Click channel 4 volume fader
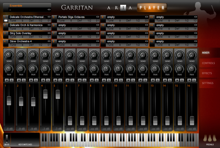220x148 pixels. coord(46,94)
